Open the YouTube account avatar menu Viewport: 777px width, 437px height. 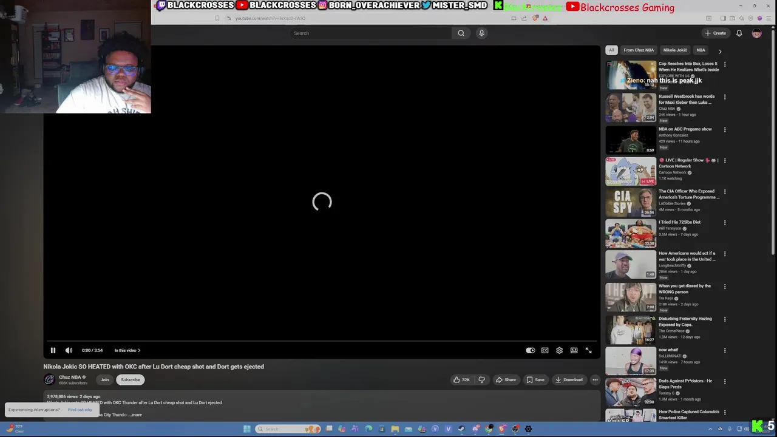coord(756,33)
